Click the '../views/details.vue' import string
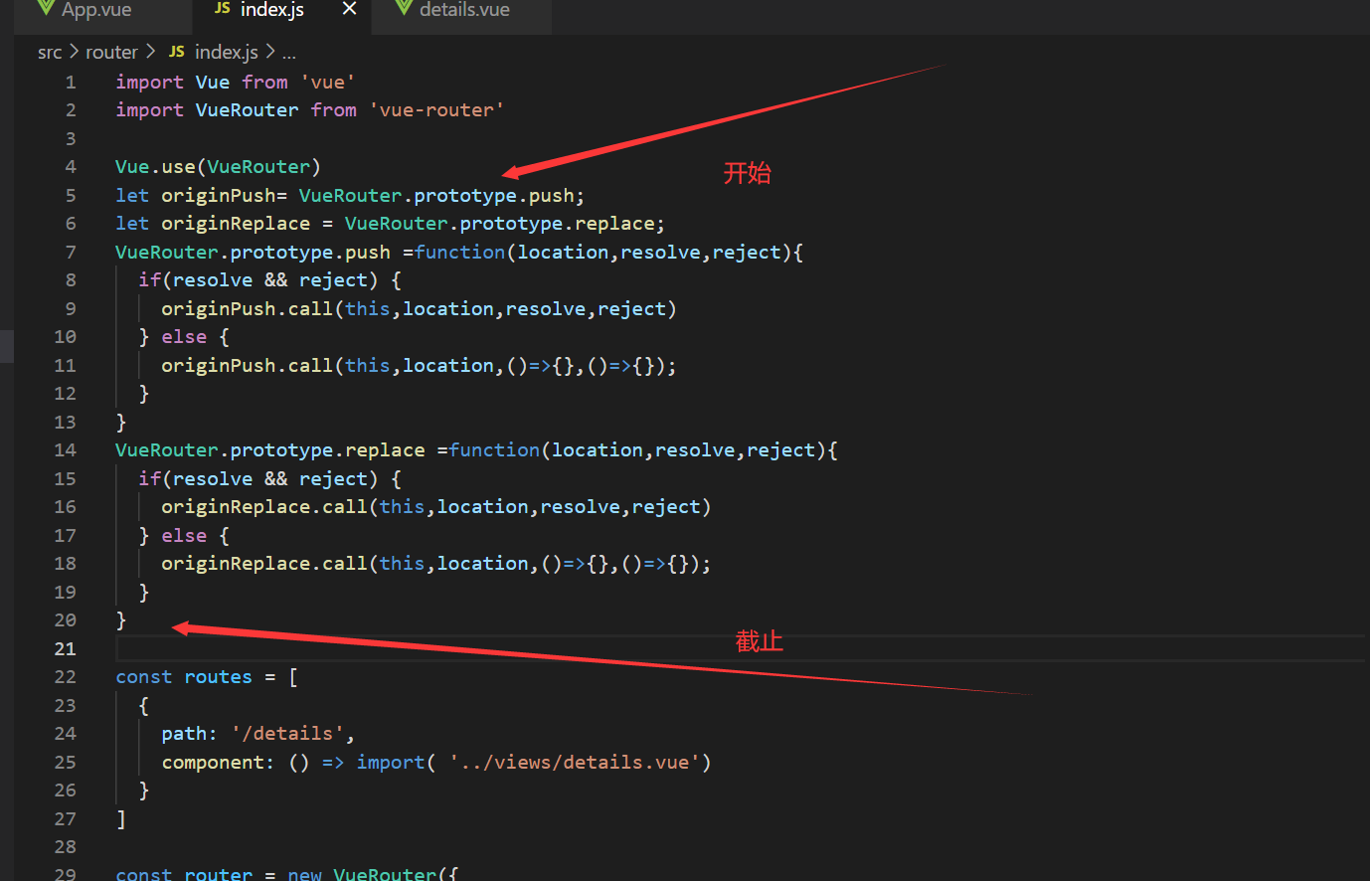1370x881 pixels. (574, 763)
